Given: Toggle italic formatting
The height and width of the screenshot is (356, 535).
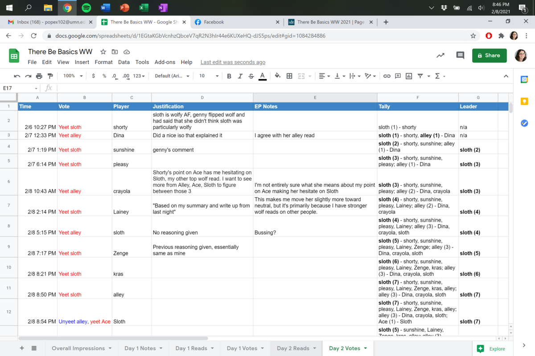Looking at the screenshot, I should [240, 76].
